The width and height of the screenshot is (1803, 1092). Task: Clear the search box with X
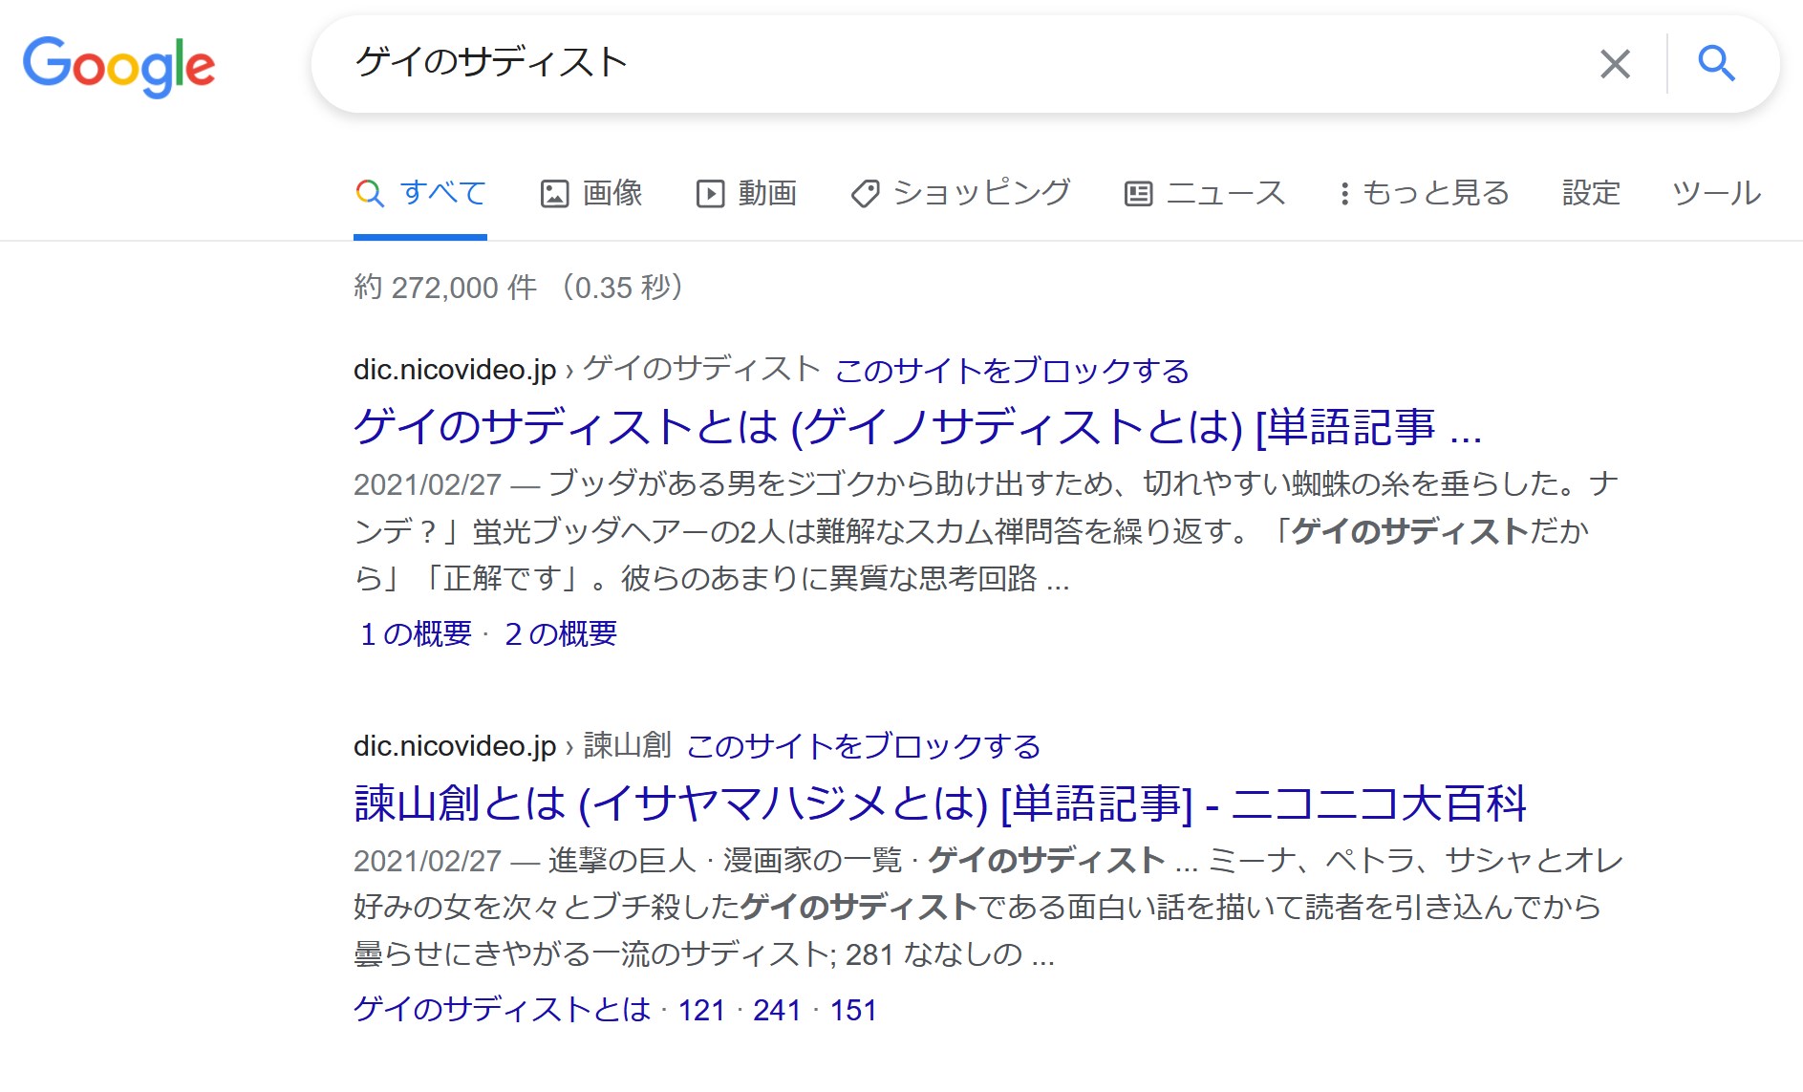[1615, 64]
